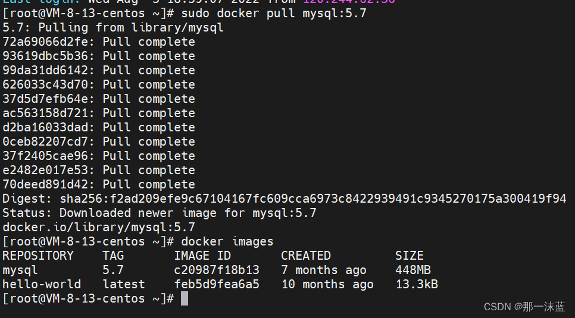Image resolution: width=575 pixels, height=318 pixels.
Task: Click the 'docker.io/library/mysql:5.7' output line
Action: (x=99, y=227)
